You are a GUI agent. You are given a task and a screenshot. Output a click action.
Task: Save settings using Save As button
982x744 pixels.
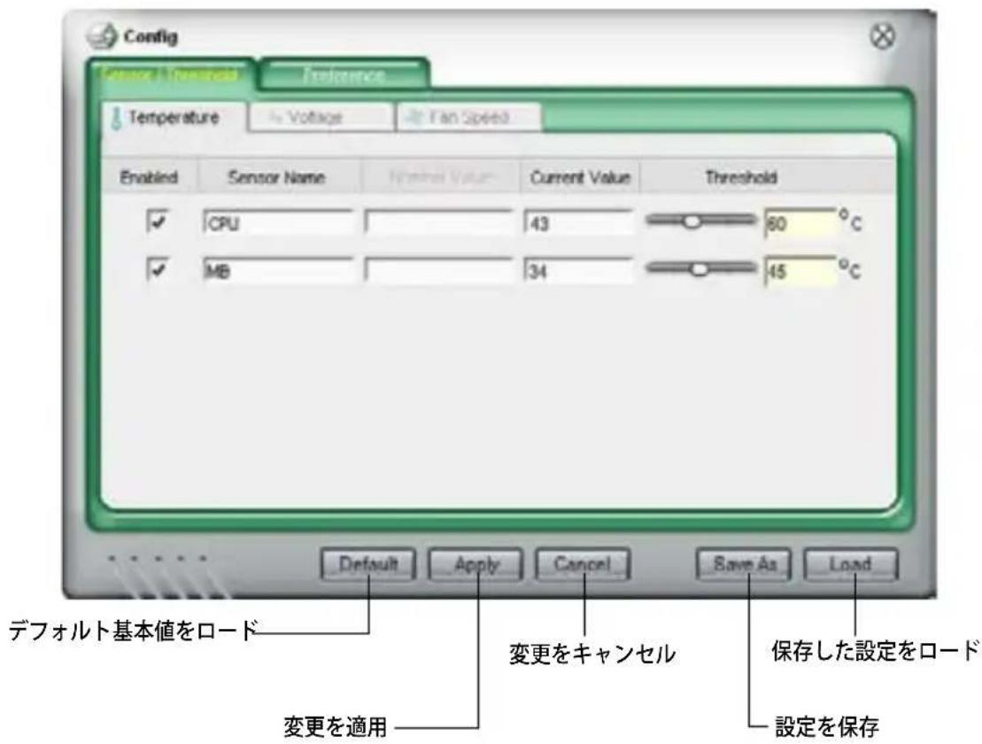pyautogui.click(x=744, y=564)
